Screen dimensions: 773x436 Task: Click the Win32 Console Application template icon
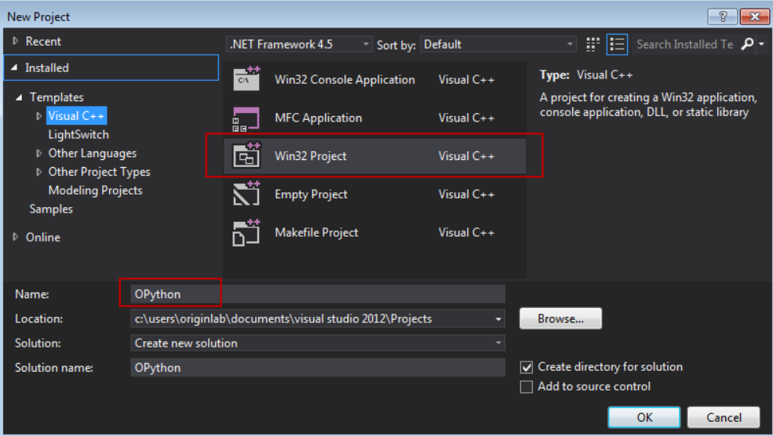(246, 79)
